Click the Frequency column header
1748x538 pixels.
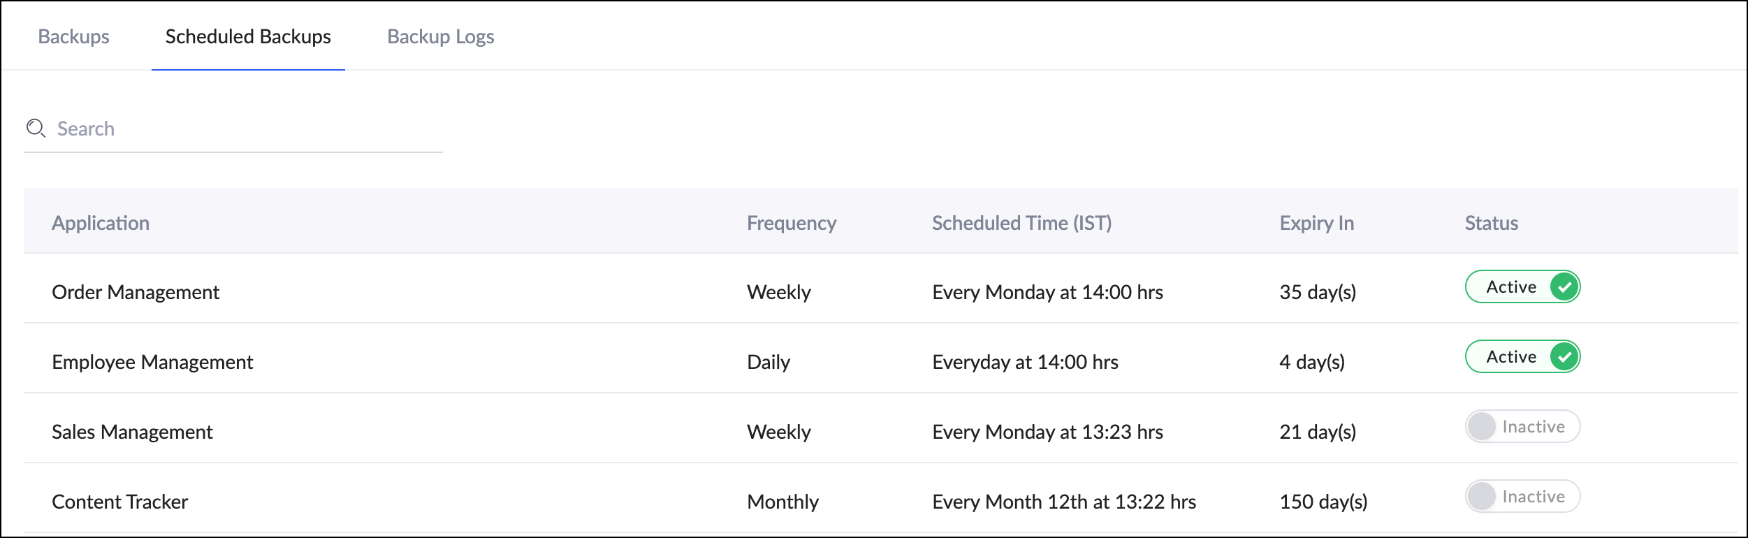click(791, 223)
